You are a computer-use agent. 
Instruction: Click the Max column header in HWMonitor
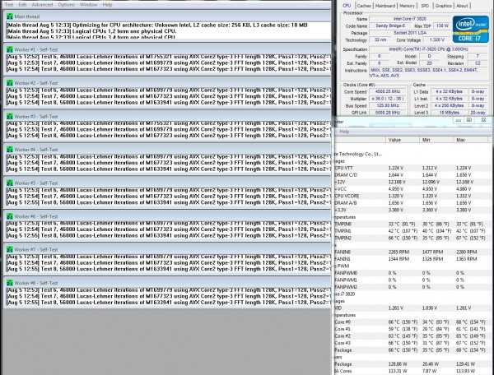coord(470,140)
